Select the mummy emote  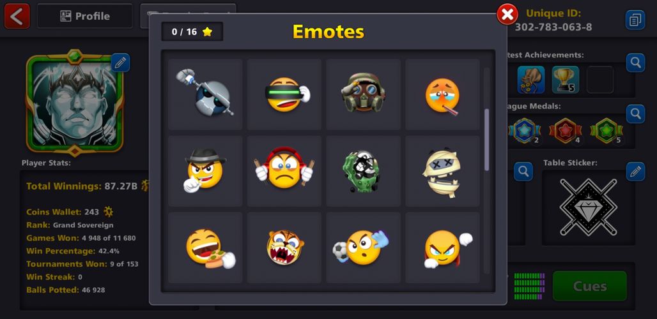pyautogui.click(x=442, y=171)
